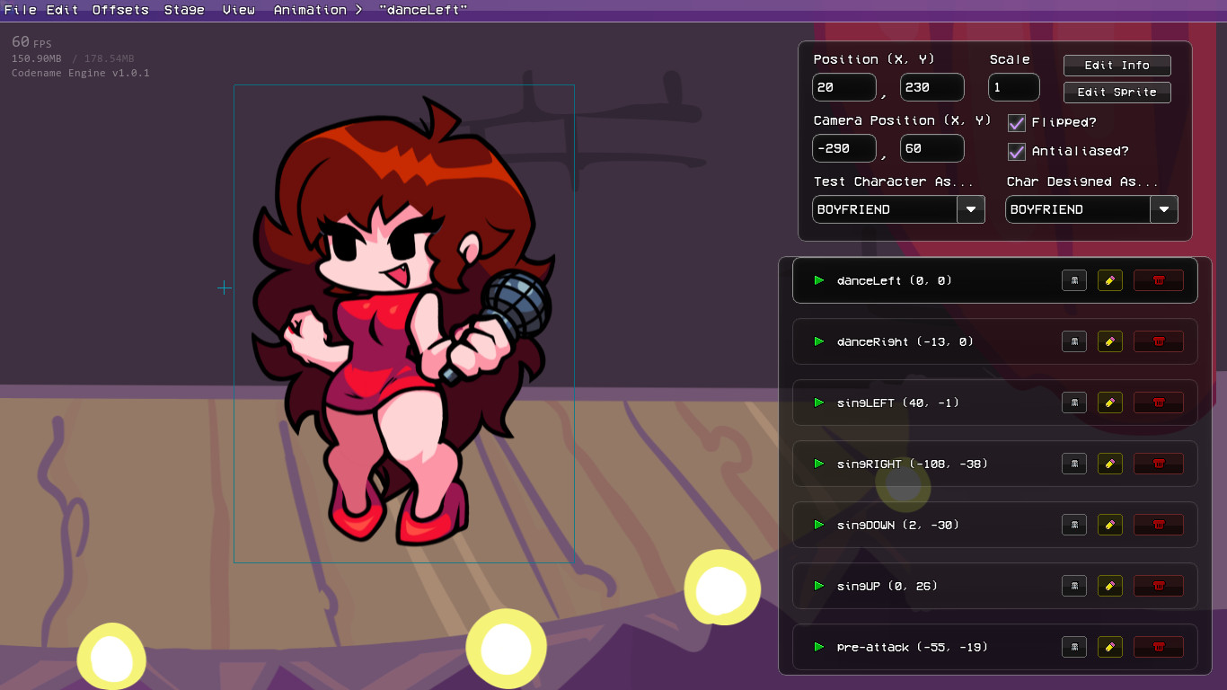1227x690 pixels.
Task: Uncheck the Flipped? checkbox
Action: pos(1017,122)
